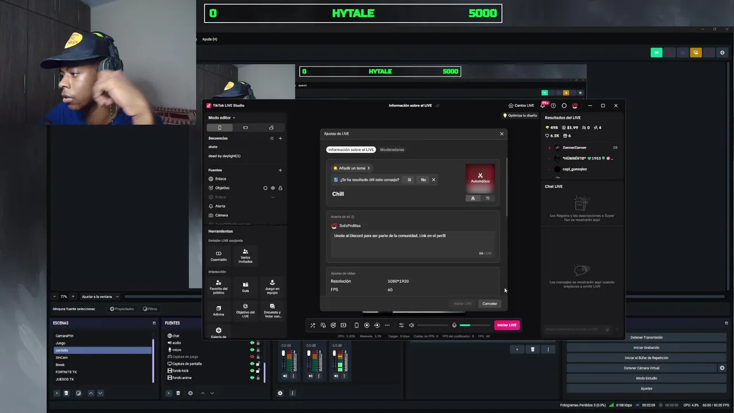
Task: Move OBS source up in Fuentes
Action: click(x=202, y=393)
